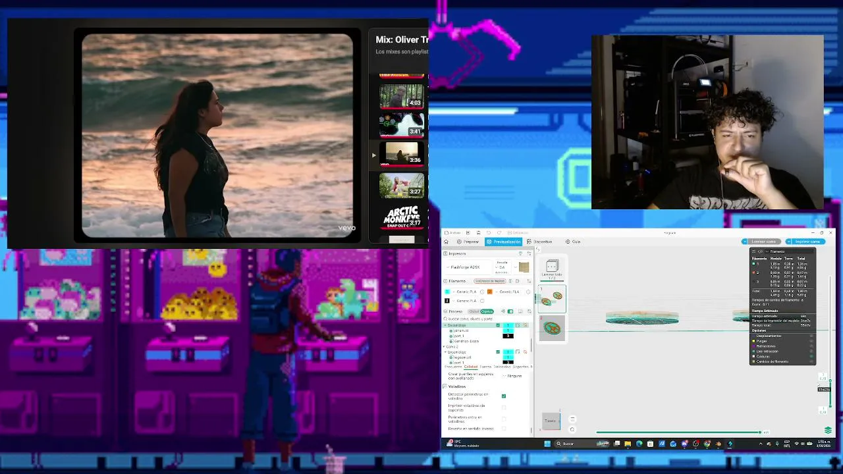Toggle the first Ensamblaje printable checkbox
Image resolution: width=843 pixels, height=474 pixels.
tap(498, 325)
